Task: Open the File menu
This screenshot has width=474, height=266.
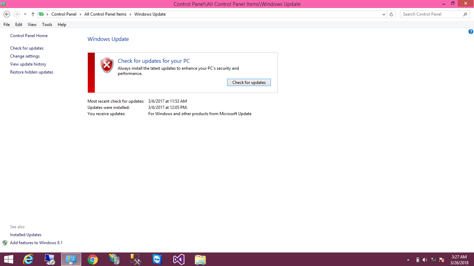Action: [x=7, y=25]
